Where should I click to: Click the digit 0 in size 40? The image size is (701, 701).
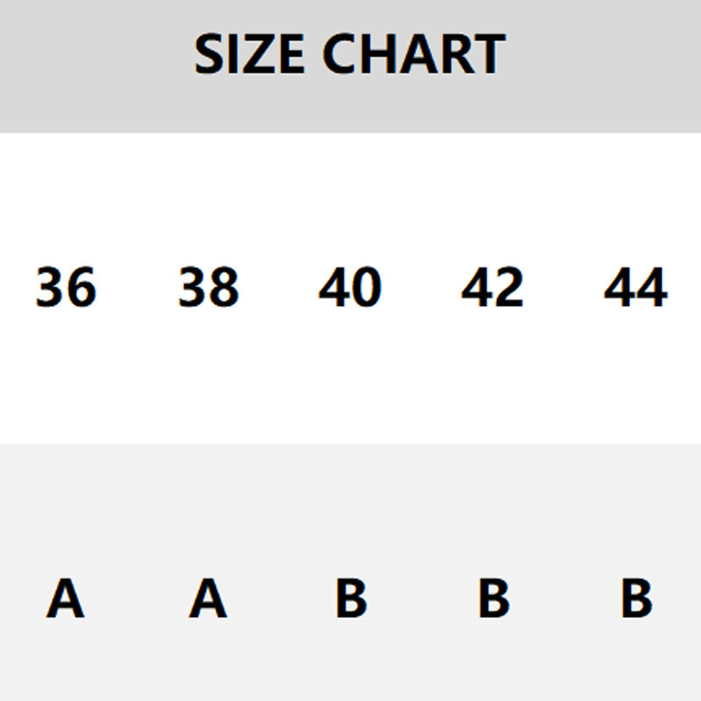pos(366,287)
